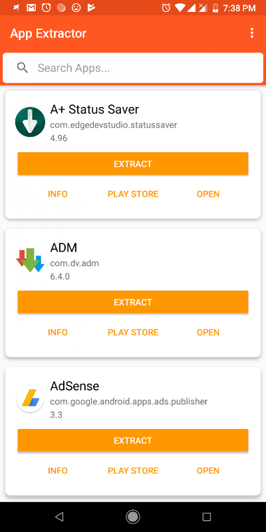The width and height of the screenshot is (266, 532).
Task: Tap the search magnifier icon
Action: coord(23,68)
